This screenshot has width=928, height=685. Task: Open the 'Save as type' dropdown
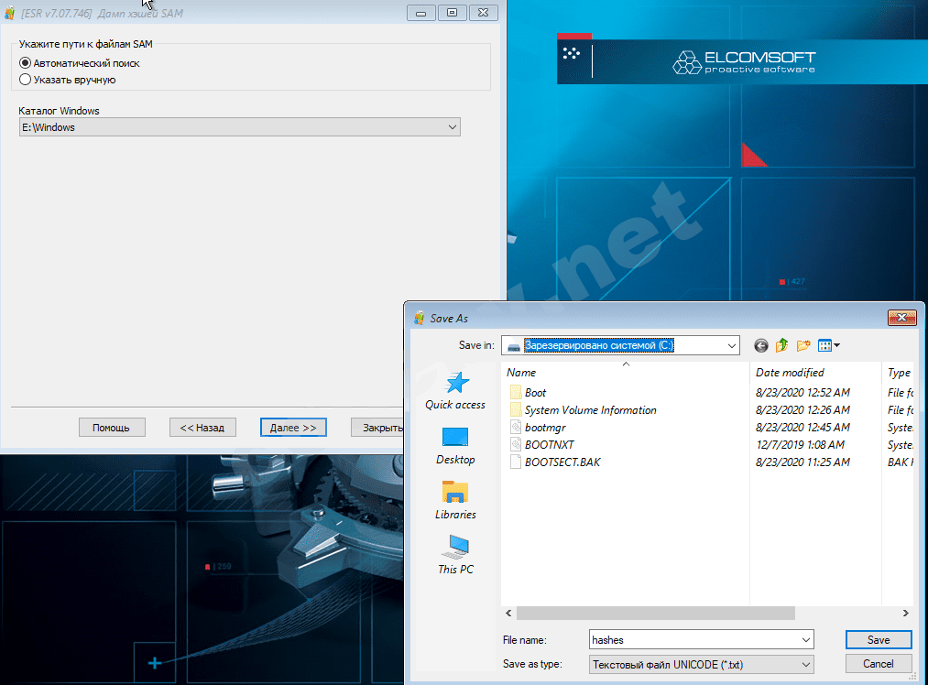click(x=805, y=664)
